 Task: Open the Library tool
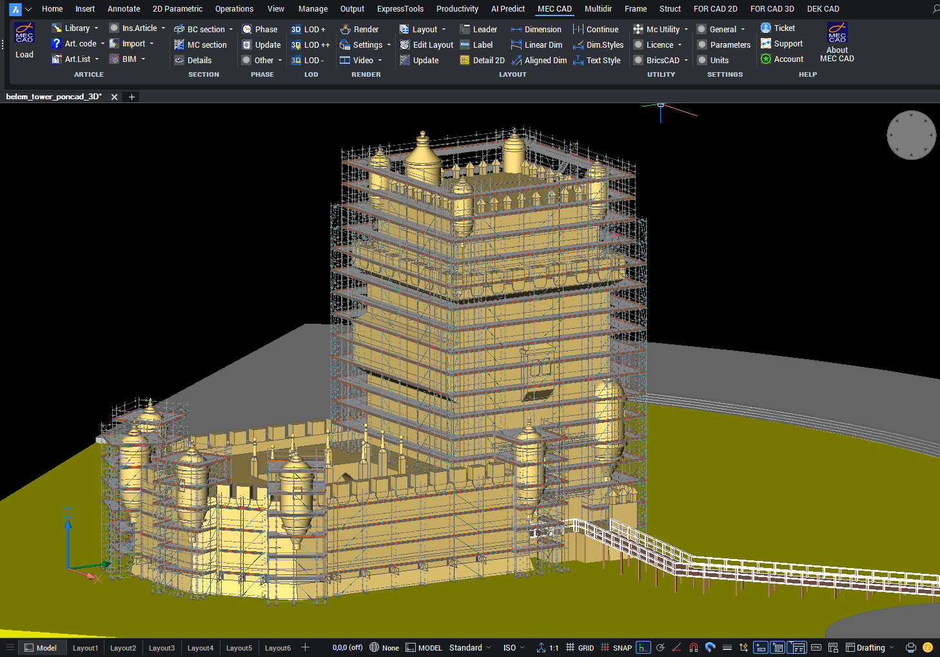coord(71,28)
